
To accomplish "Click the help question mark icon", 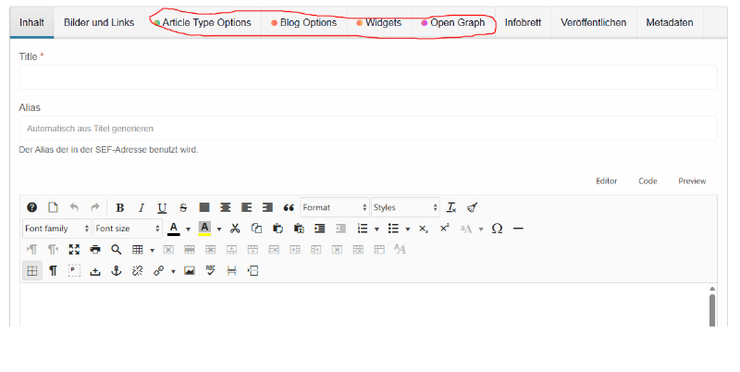I will coord(32,208).
